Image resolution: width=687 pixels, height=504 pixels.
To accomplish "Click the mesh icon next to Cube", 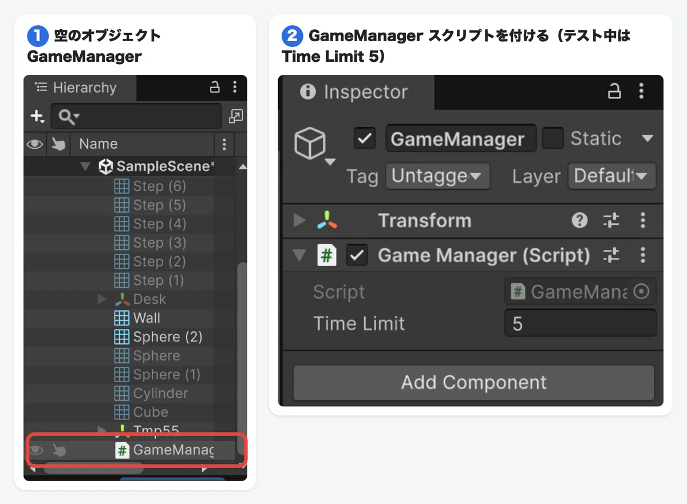I will pyautogui.click(x=121, y=412).
